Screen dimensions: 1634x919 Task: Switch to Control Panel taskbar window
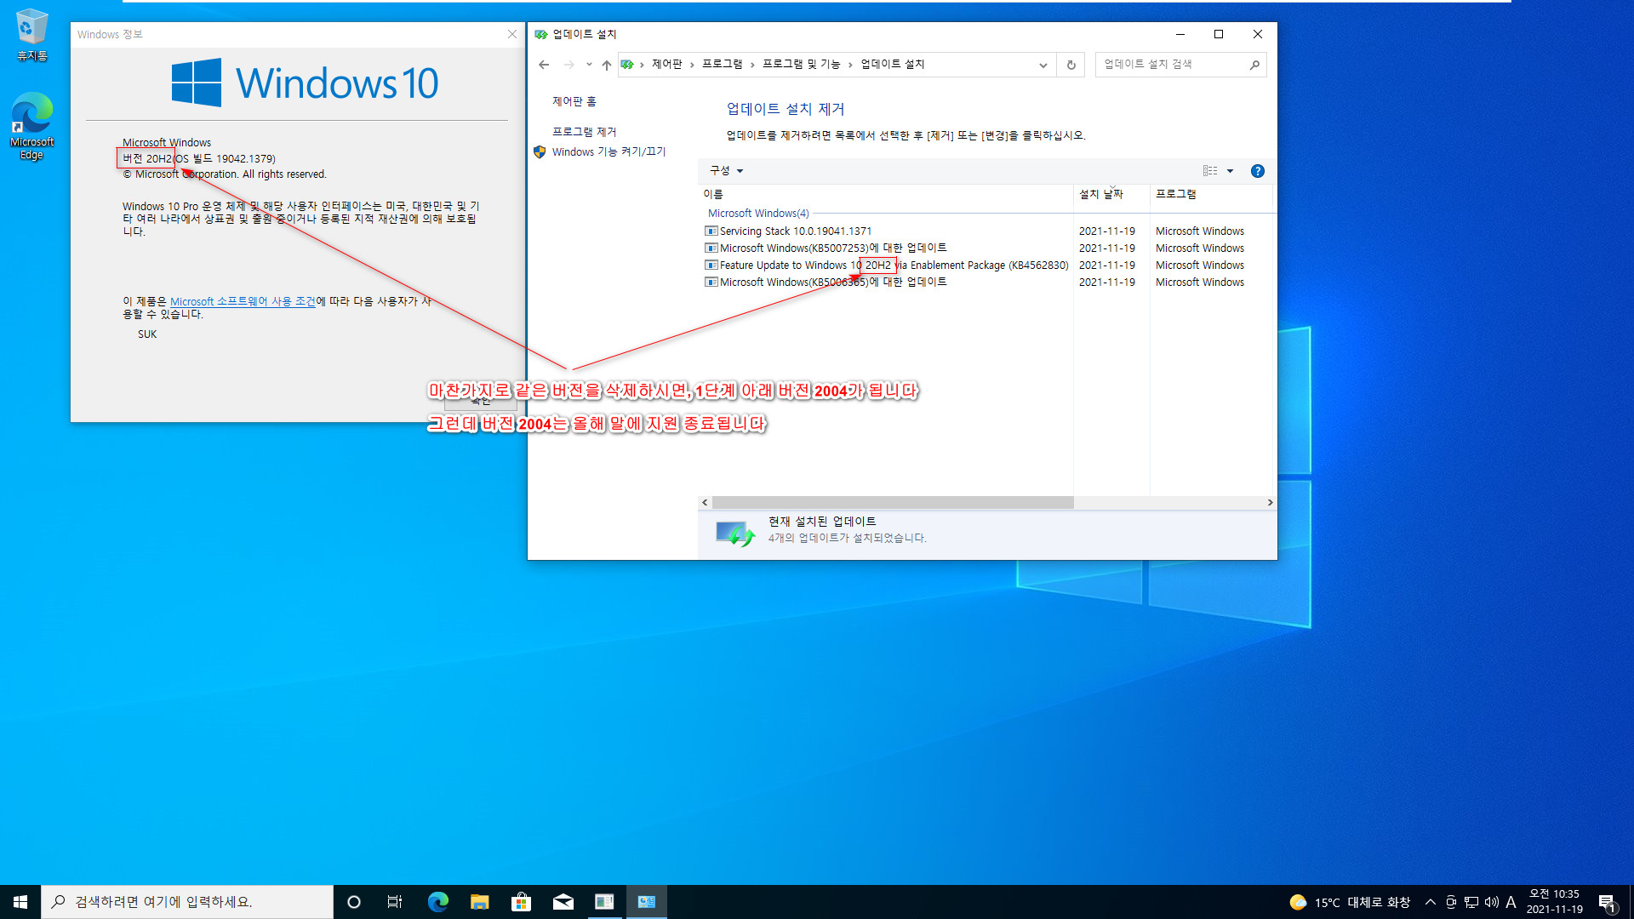pos(646,902)
